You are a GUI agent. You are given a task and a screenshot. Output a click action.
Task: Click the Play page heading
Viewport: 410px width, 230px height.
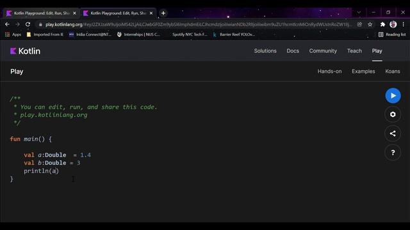click(x=17, y=72)
